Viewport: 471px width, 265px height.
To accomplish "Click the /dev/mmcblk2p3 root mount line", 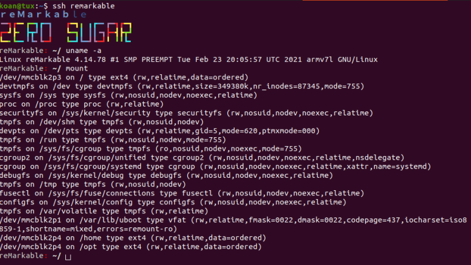I will point(125,77).
